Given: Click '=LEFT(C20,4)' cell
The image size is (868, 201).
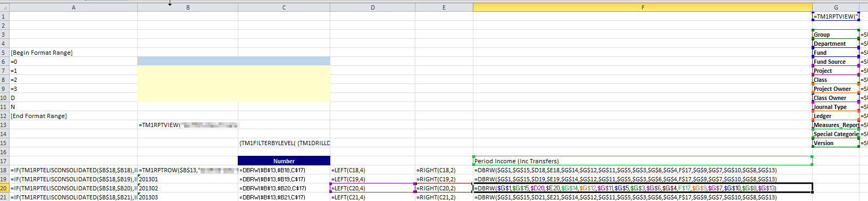Looking at the screenshot, I should pos(372,188).
